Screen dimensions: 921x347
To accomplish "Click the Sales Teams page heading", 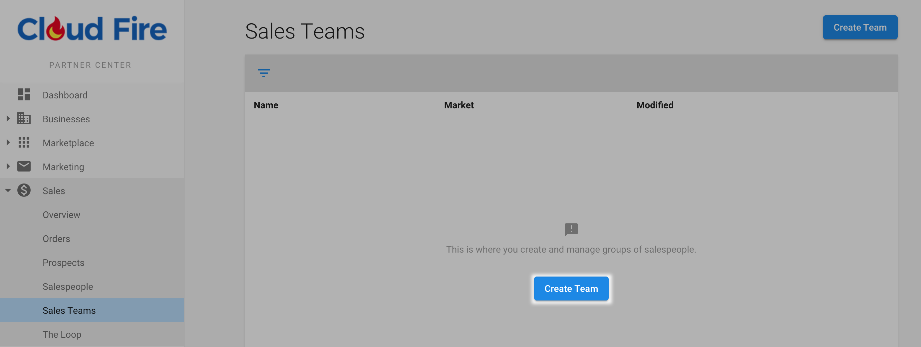I will click(305, 31).
